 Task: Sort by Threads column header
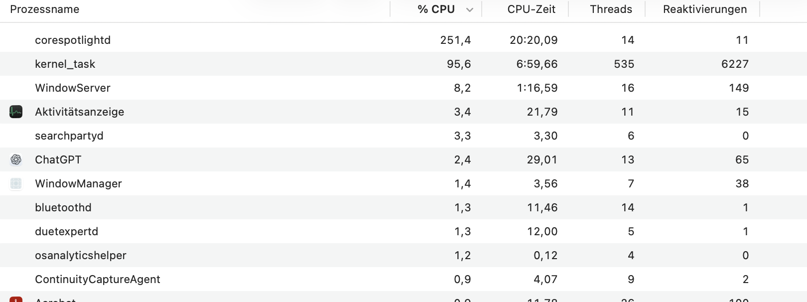[x=611, y=9]
